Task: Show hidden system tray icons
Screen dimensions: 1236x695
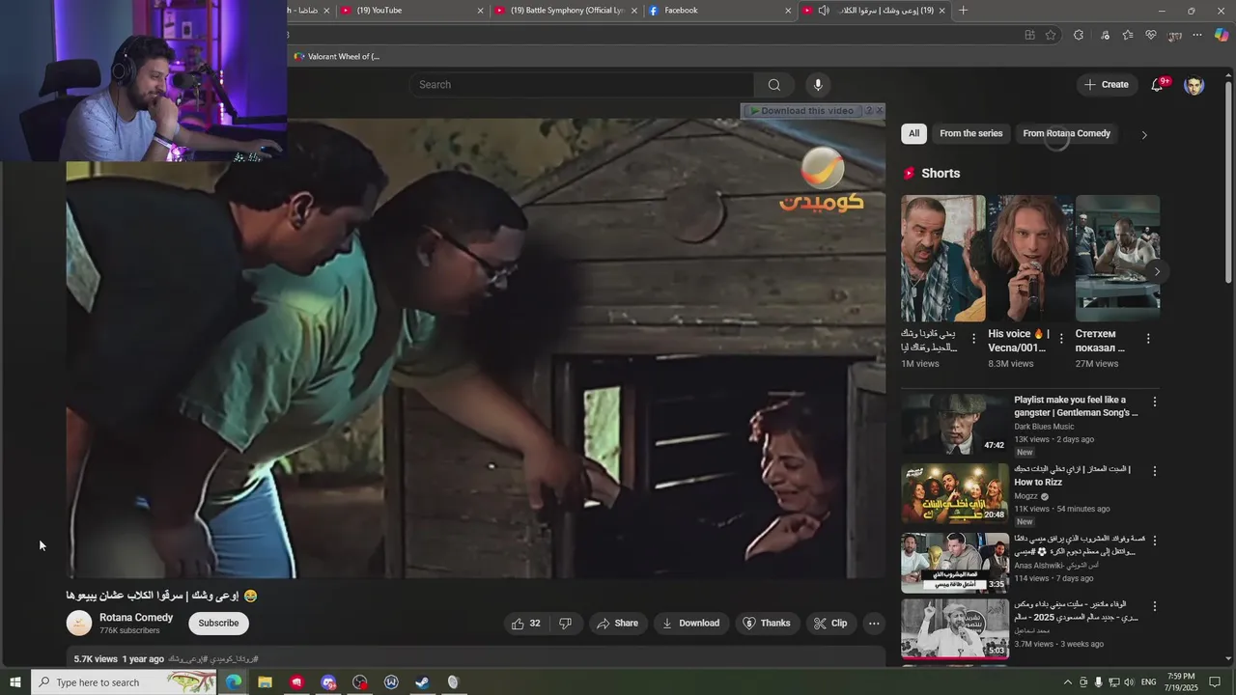Action: [x=1067, y=682]
